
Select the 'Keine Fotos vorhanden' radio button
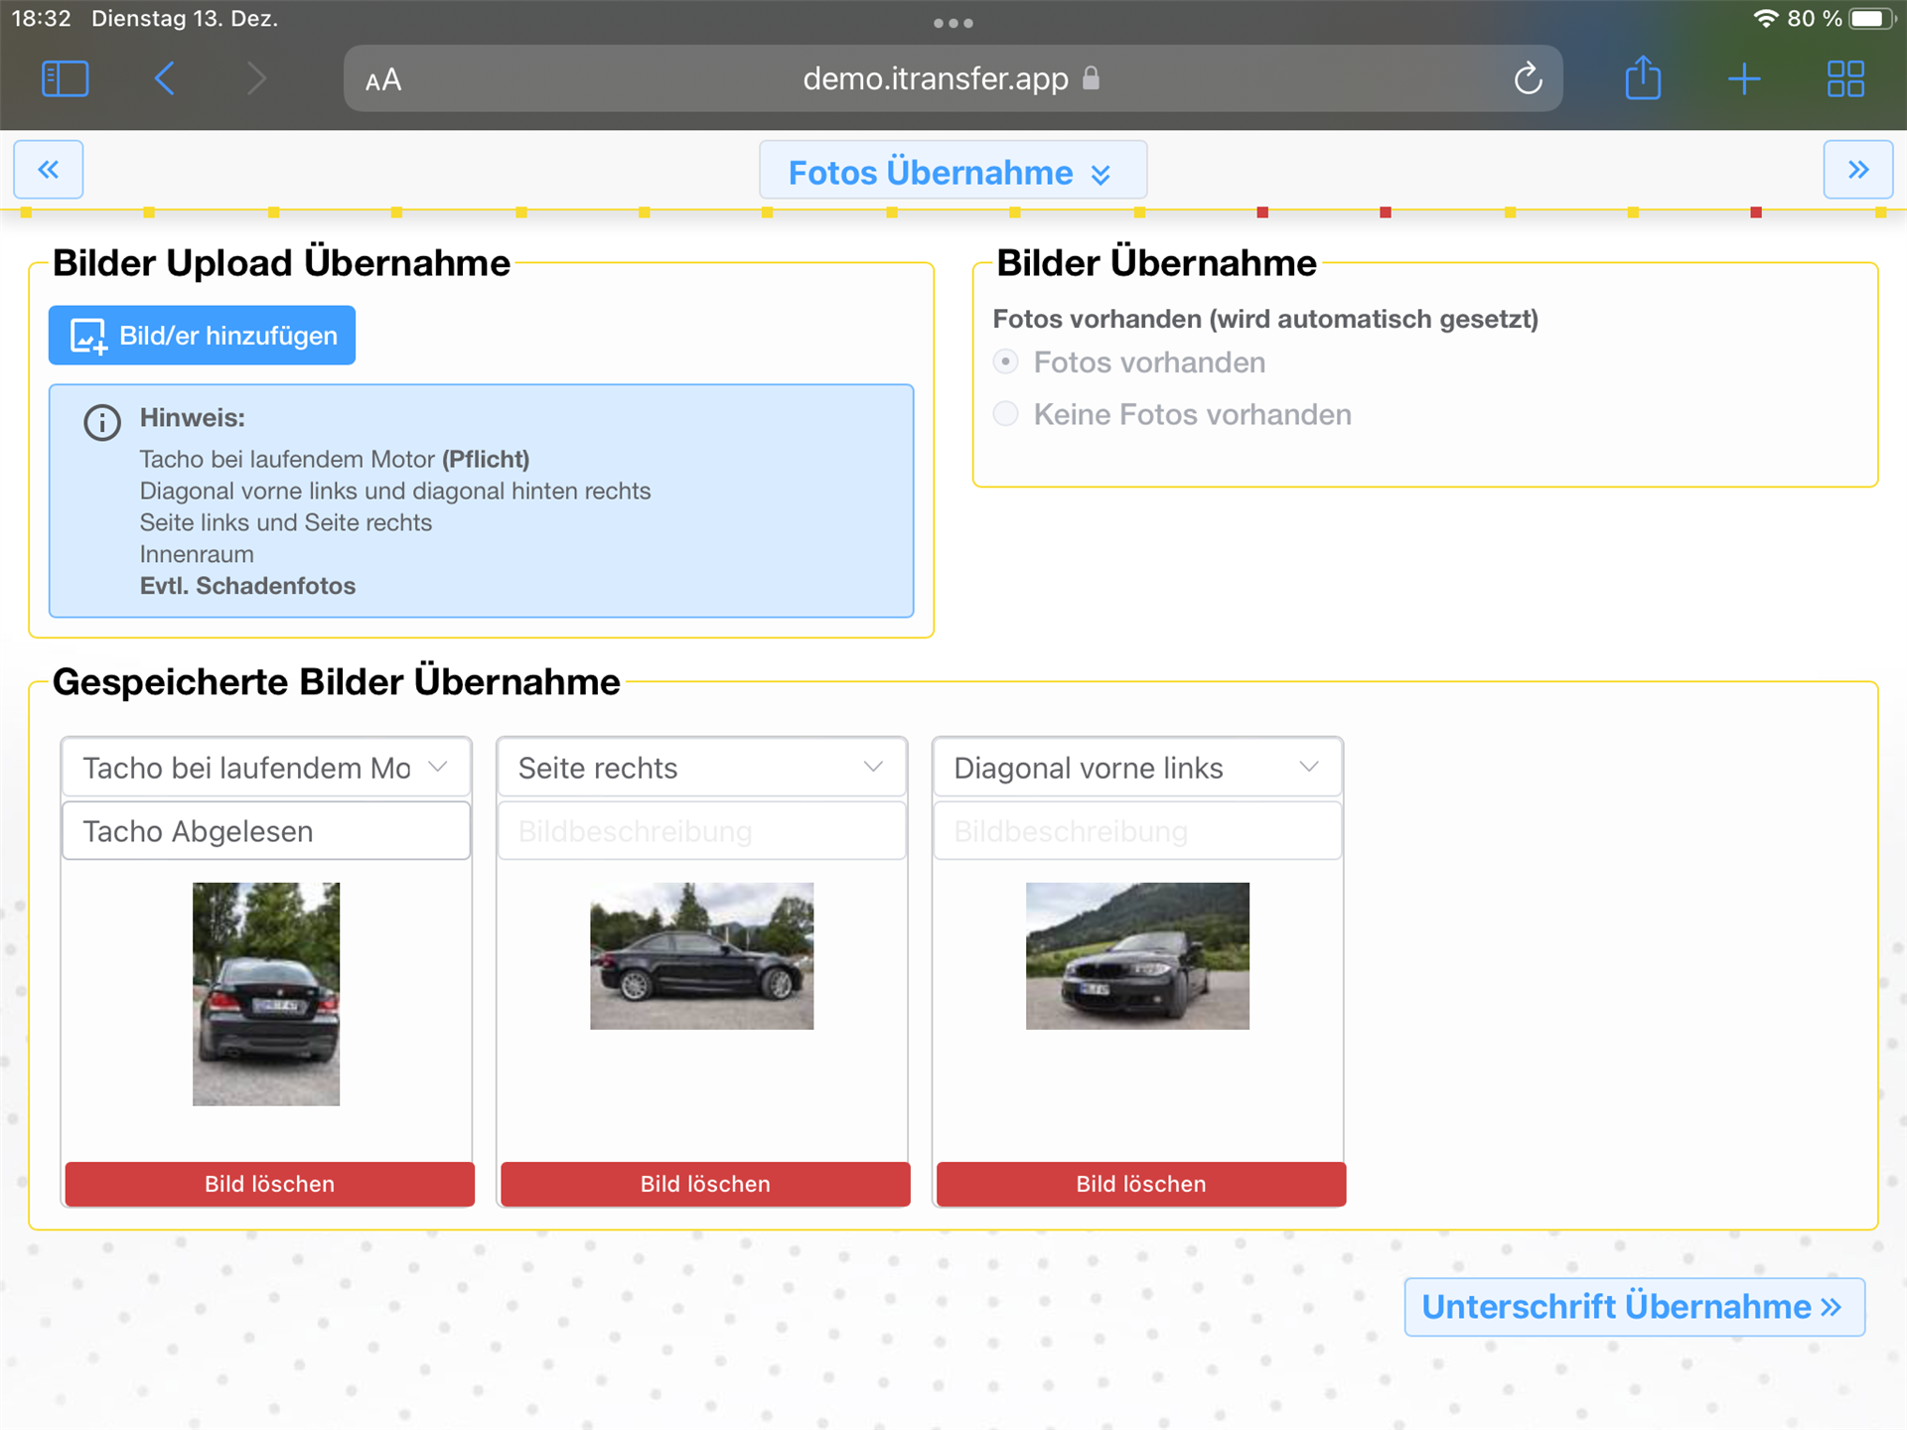(x=1006, y=414)
